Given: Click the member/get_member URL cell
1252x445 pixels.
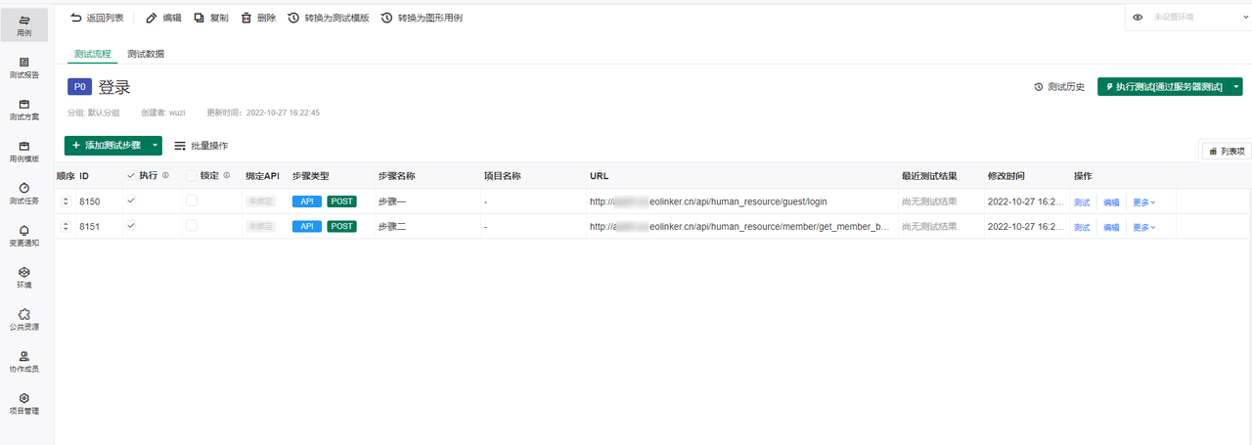Looking at the screenshot, I should click(x=738, y=227).
